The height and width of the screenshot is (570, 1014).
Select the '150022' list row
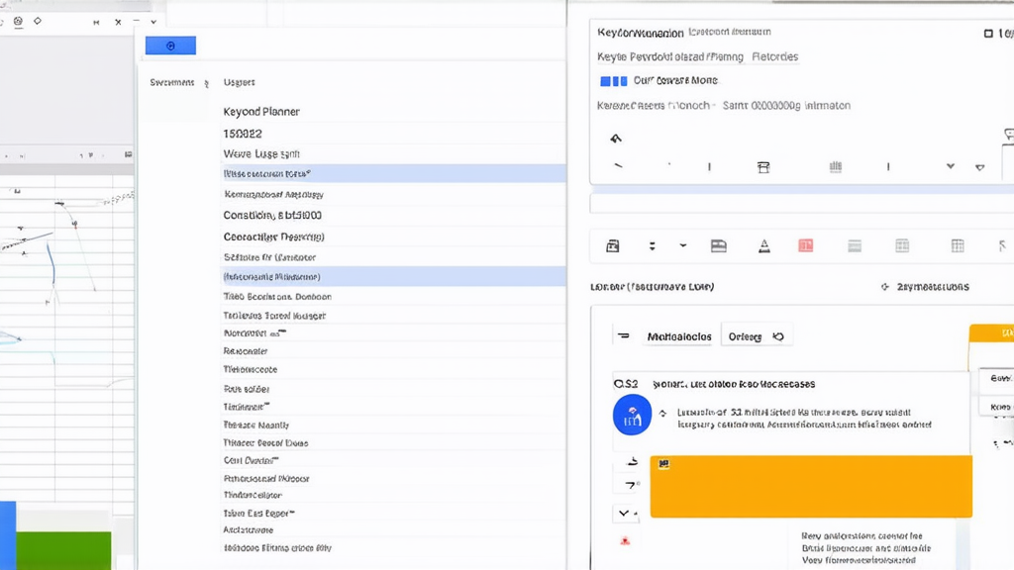point(393,134)
